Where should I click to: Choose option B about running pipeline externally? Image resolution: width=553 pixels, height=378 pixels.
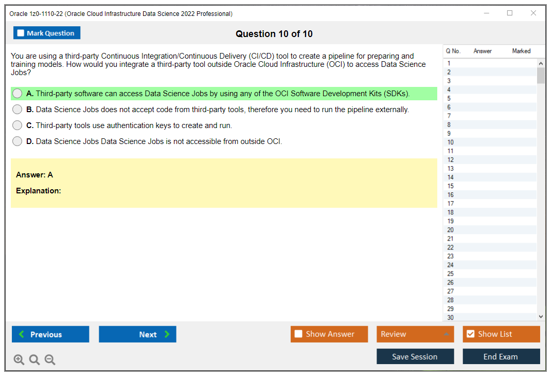pos(17,110)
